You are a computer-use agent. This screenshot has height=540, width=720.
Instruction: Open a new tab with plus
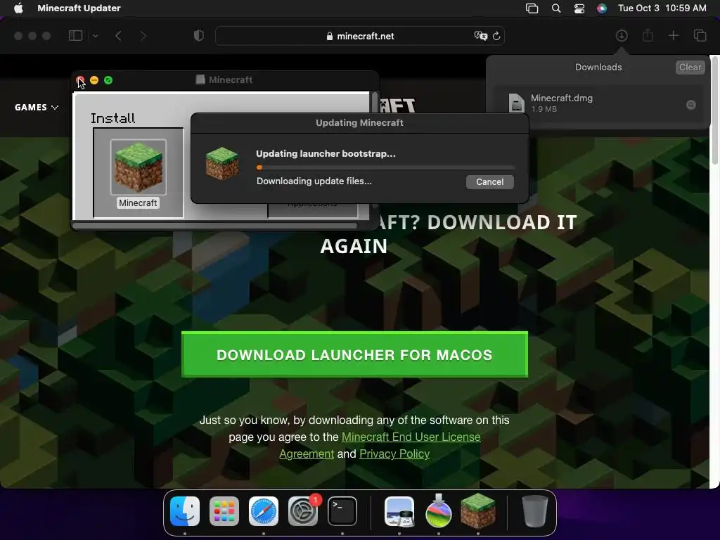(673, 36)
